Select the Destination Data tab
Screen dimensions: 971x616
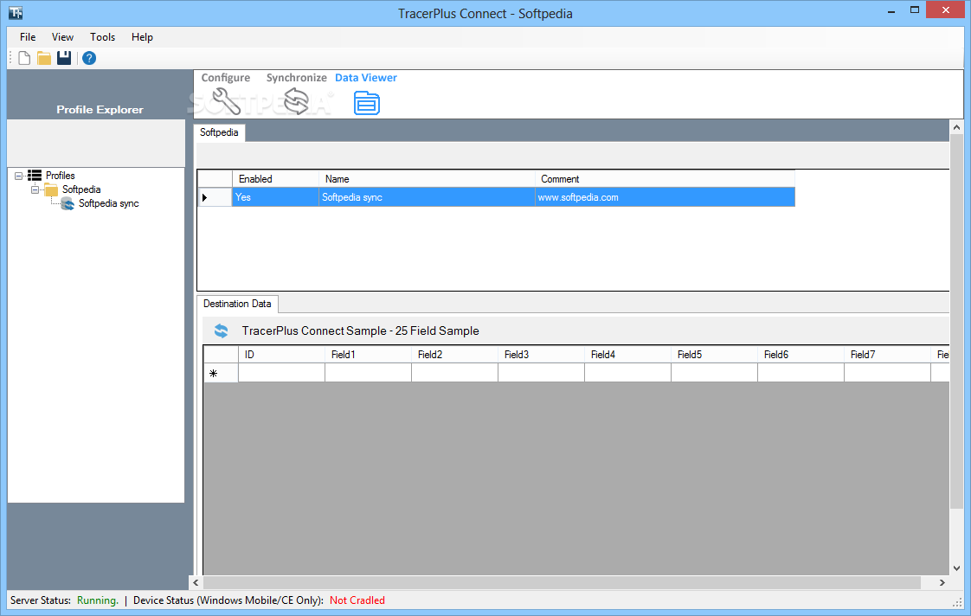click(x=237, y=304)
